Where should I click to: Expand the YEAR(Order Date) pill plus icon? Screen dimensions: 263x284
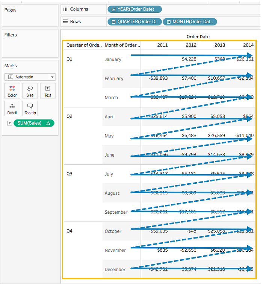pos(113,9)
